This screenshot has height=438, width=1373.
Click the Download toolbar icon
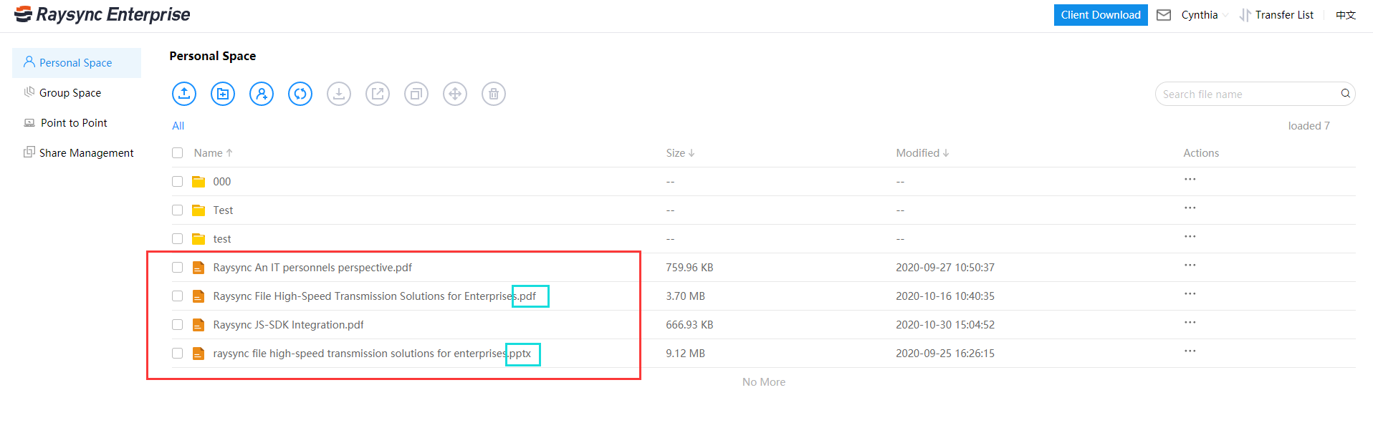coord(339,94)
